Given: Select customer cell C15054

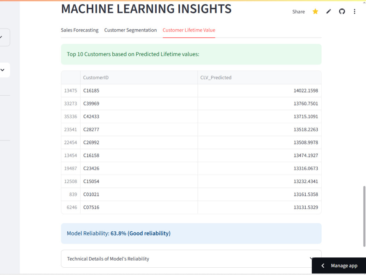Looking at the screenshot, I should 139,181.
